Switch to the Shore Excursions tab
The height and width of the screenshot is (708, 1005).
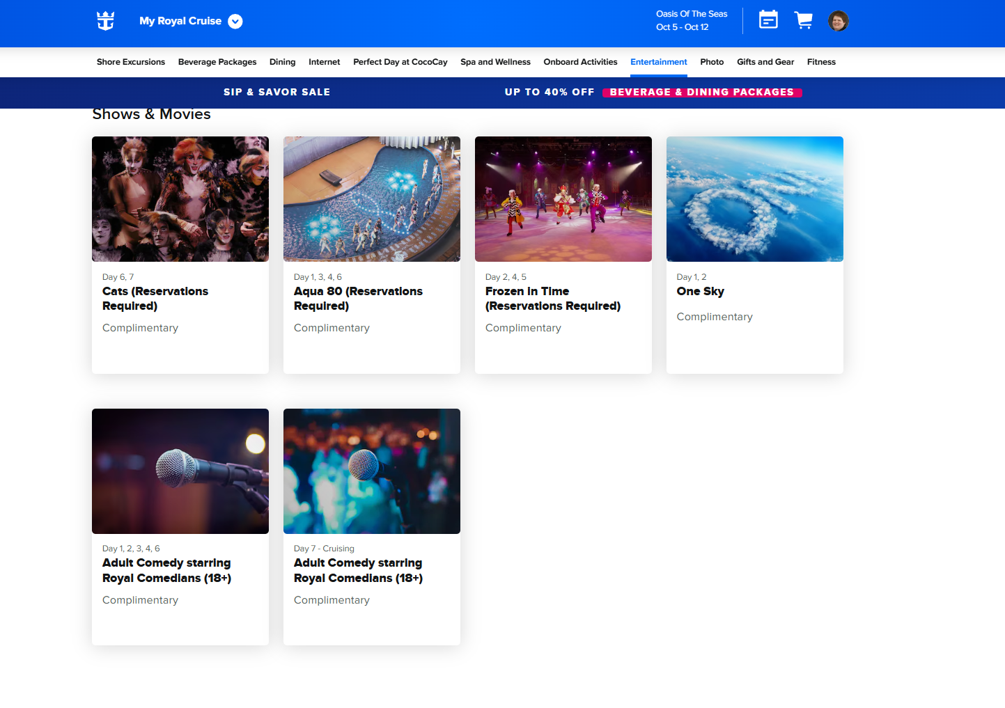click(131, 62)
